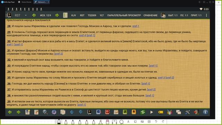Image resolution: width=222 pixels, height=125 pixels.
Task: Click verse number 32
Action: click(x=9, y=60)
